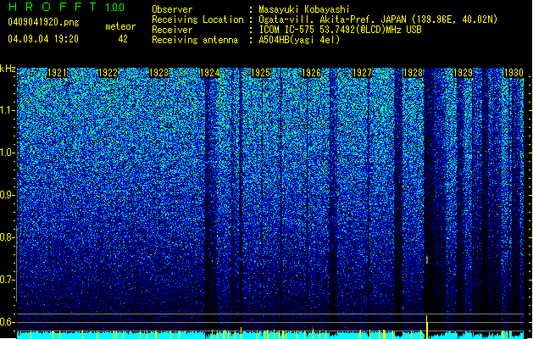The width and height of the screenshot is (533, 339).
Task: Click the 1.0 kHz axis label
Action: tap(7, 153)
